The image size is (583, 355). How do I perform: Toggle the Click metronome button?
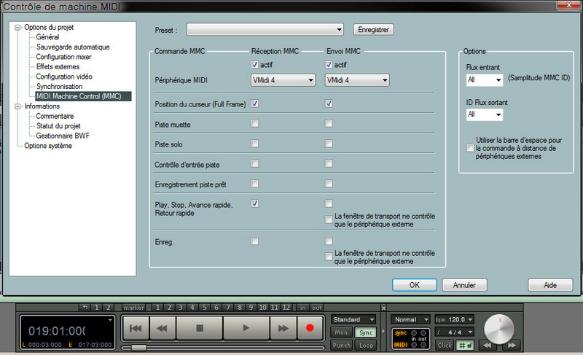(445, 345)
